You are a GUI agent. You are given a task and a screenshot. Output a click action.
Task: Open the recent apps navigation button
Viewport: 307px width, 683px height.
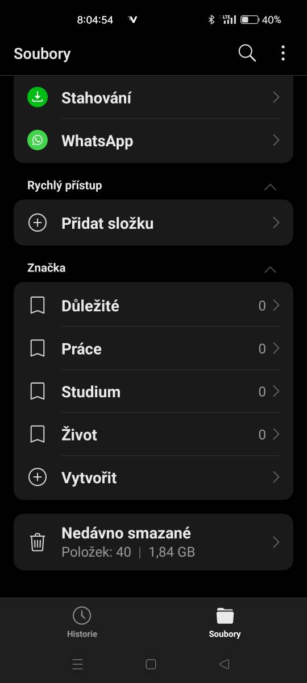[78, 664]
